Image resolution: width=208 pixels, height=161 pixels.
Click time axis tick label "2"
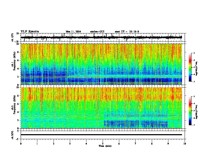pos(54,144)
